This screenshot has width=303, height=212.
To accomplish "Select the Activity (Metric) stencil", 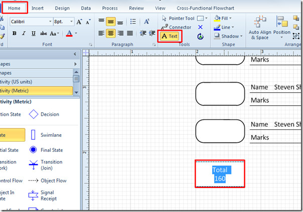I will click(x=36, y=91).
